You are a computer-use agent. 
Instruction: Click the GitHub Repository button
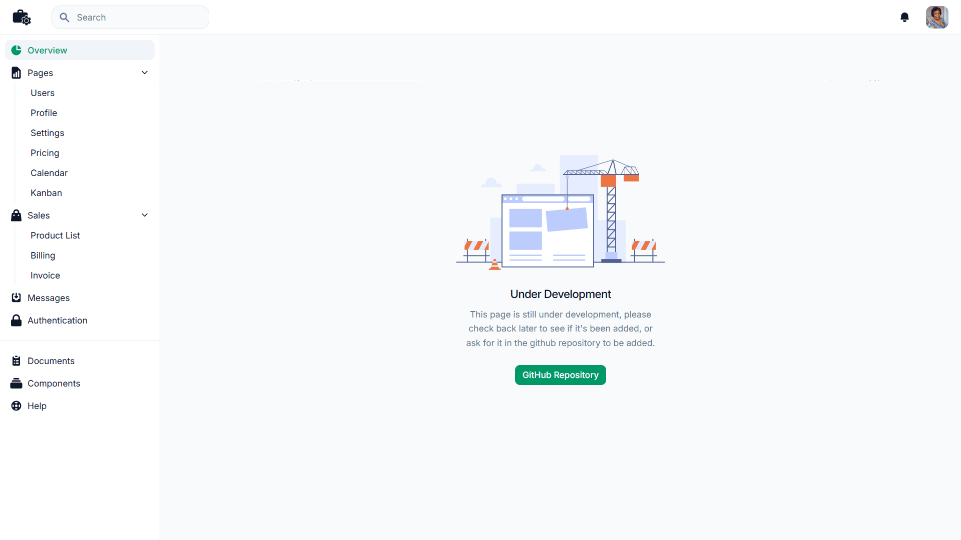coord(560,375)
